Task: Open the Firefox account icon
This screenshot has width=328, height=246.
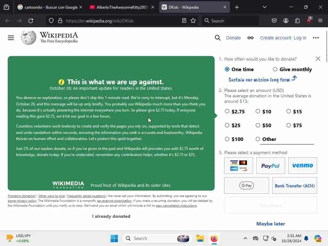Action: [x=286, y=21]
